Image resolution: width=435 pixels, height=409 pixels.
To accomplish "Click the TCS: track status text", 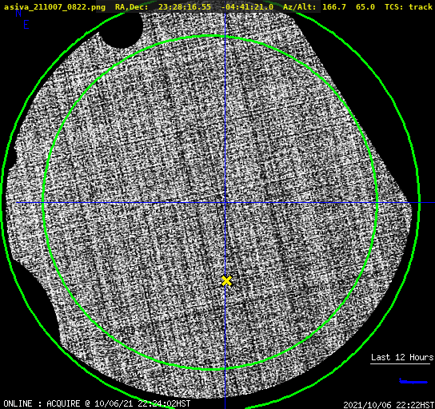I will point(408,6).
